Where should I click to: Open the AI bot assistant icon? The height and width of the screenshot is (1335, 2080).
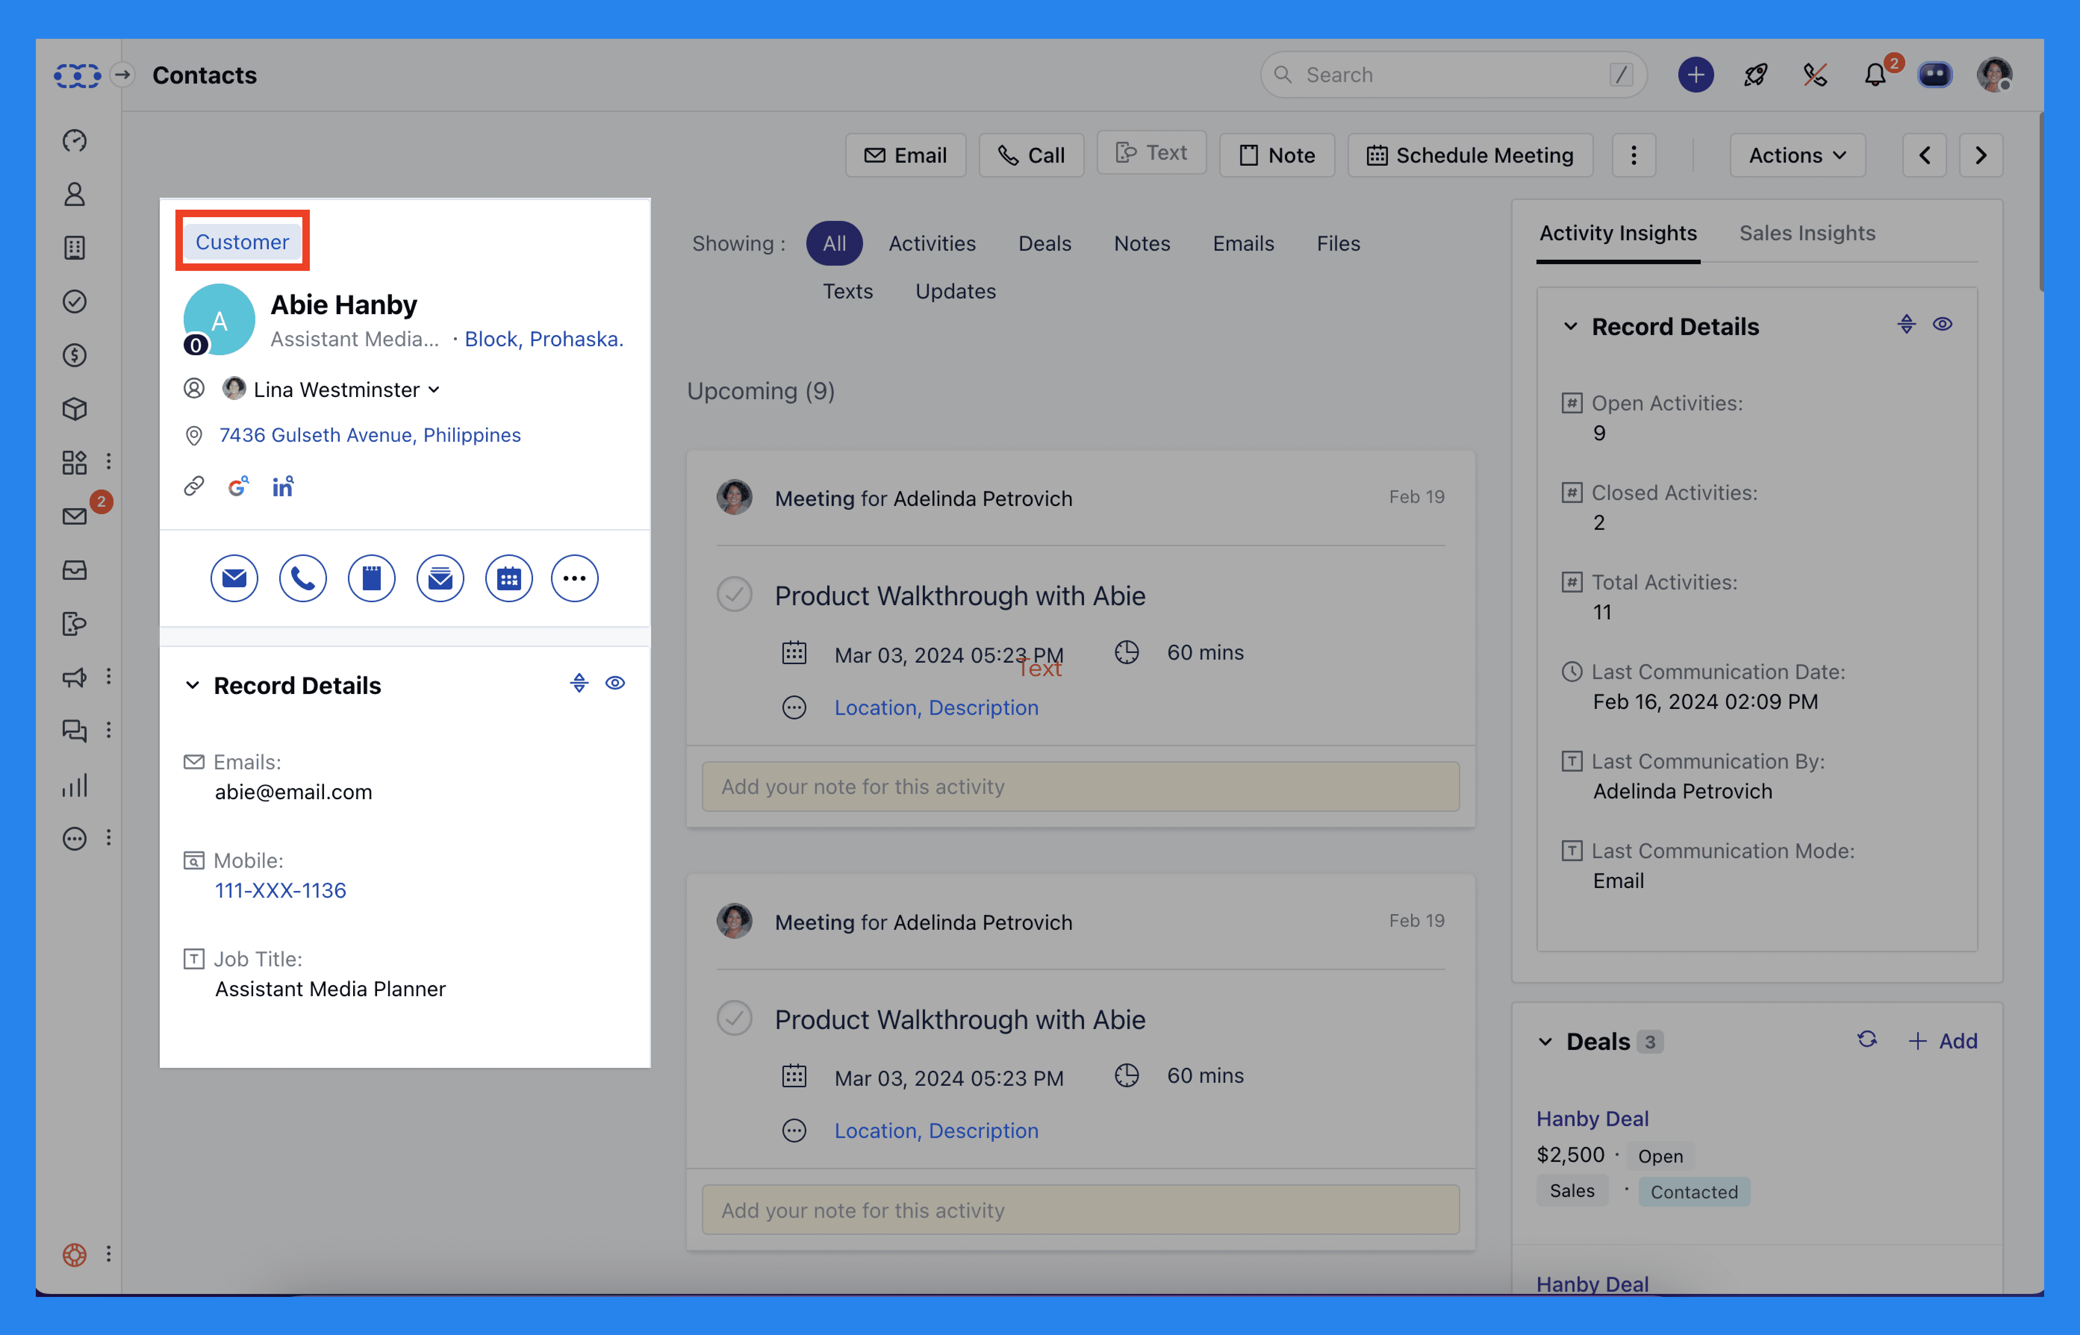[1935, 75]
